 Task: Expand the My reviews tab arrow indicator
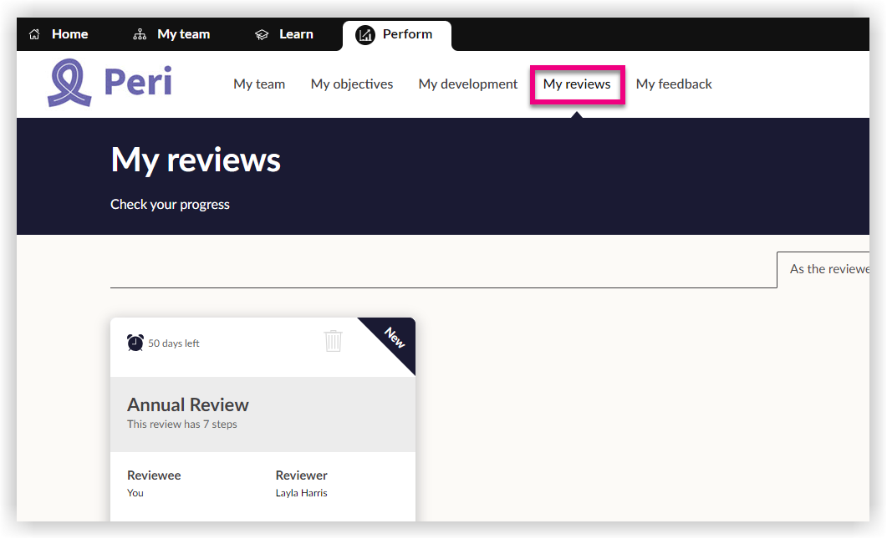pos(577,115)
